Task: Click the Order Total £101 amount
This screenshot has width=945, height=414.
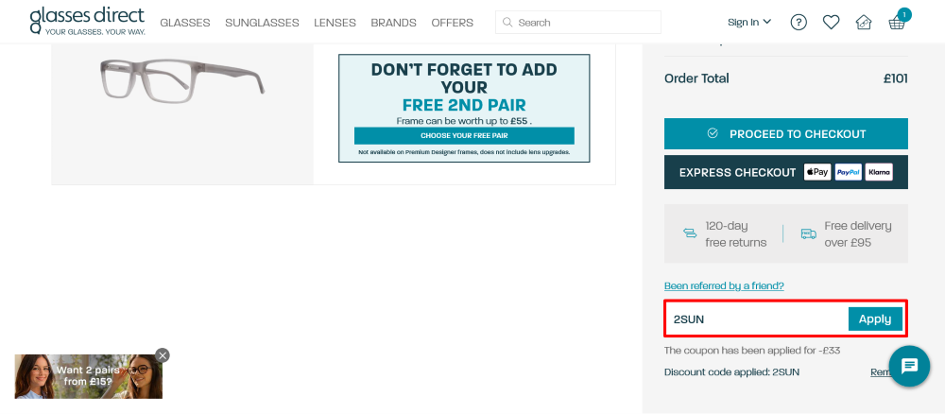Action: pos(896,78)
